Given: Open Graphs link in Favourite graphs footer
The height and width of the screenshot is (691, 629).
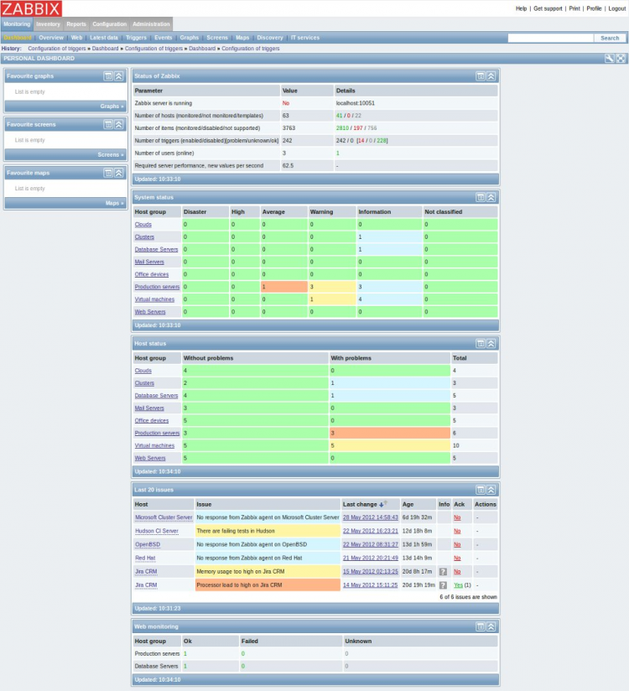Looking at the screenshot, I should [112, 107].
